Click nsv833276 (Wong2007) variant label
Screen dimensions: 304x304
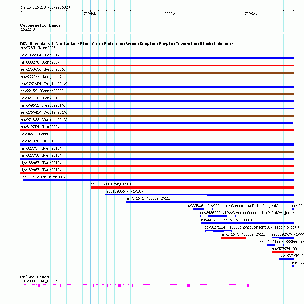[41, 62]
